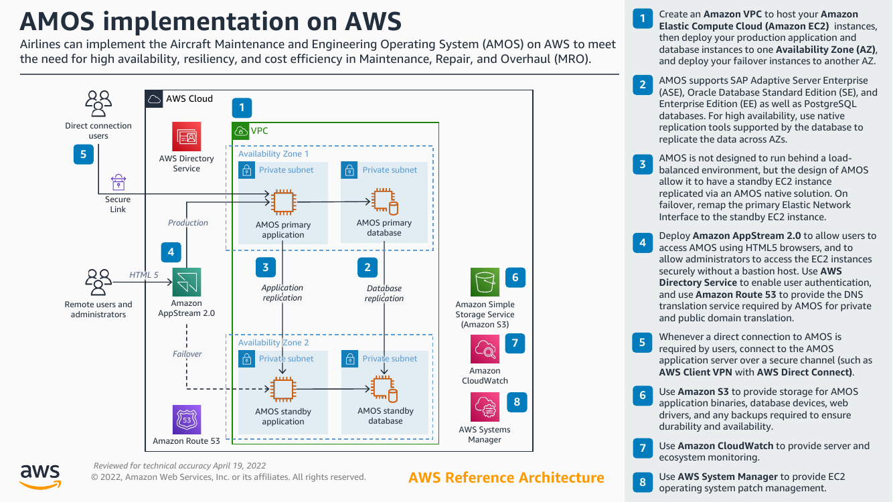Click the 'AWS Cloud' label text
Screen dimensions: 893x502
(189, 99)
